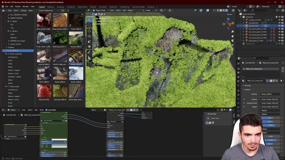
Task: Select Nature - organic under Smart materials
Action: point(14,70)
